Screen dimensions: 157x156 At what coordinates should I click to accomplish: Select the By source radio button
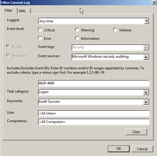point(8,55)
